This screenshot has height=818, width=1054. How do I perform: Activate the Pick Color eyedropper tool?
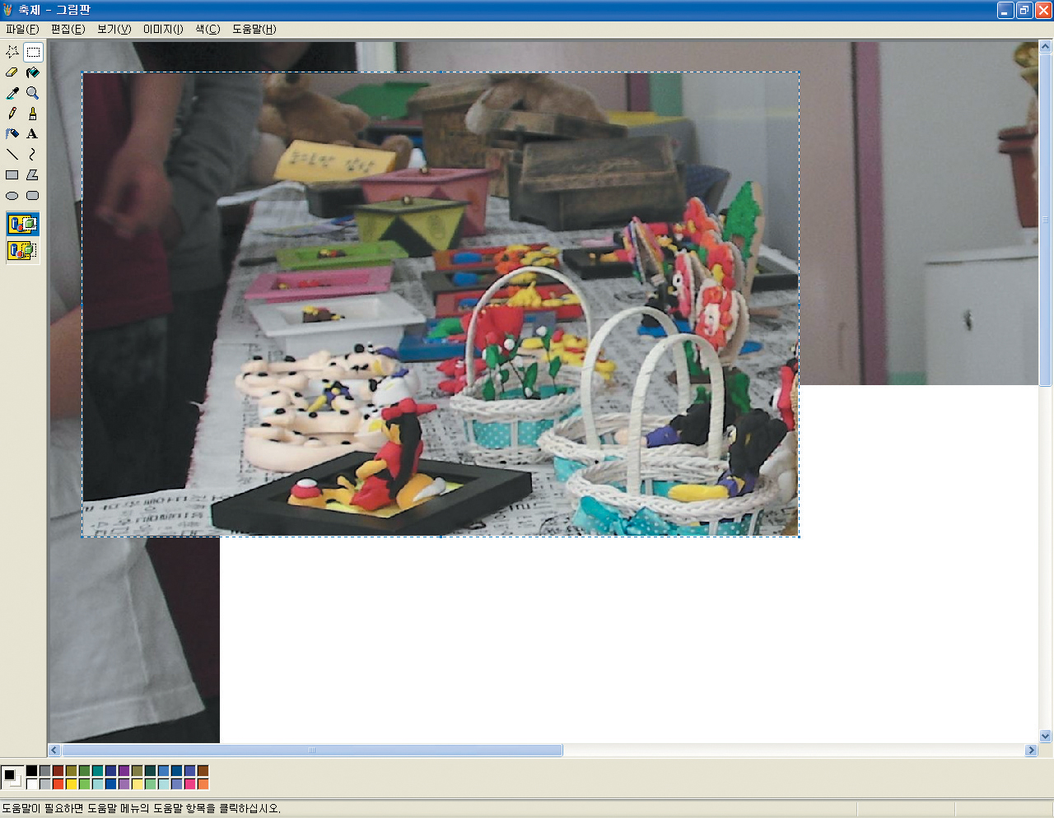[x=12, y=93]
